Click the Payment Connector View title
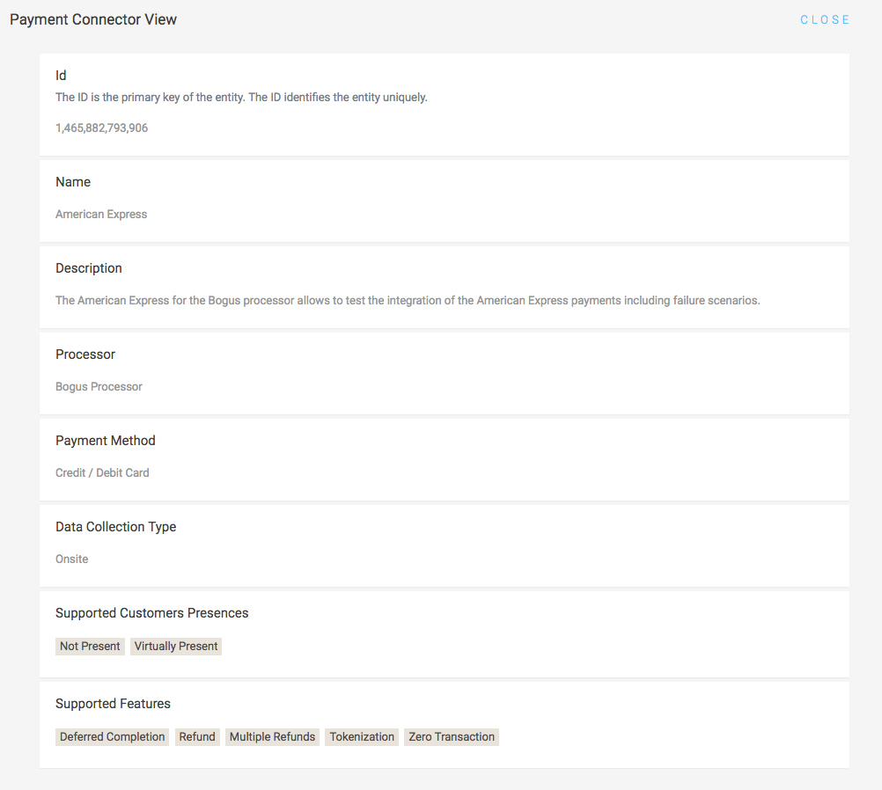The image size is (882, 790). [x=93, y=19]
